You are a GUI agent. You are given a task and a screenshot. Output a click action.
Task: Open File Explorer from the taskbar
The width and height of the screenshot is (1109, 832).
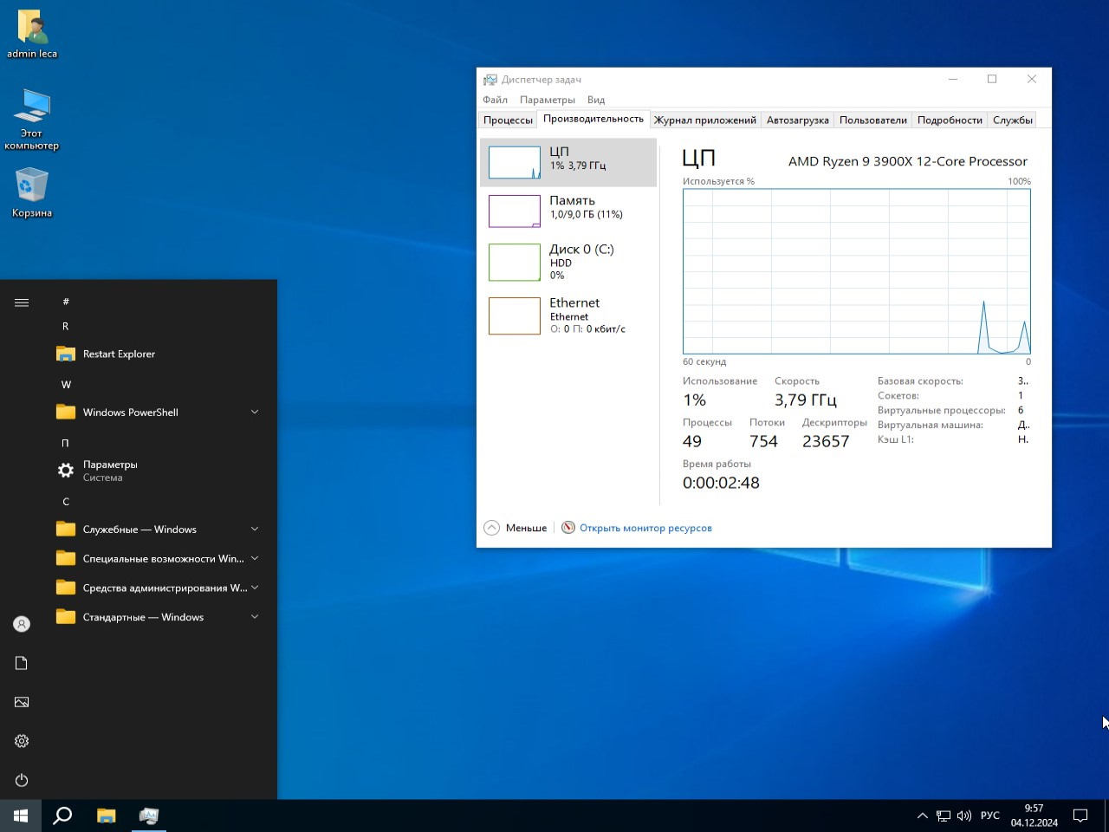point(106,816)
